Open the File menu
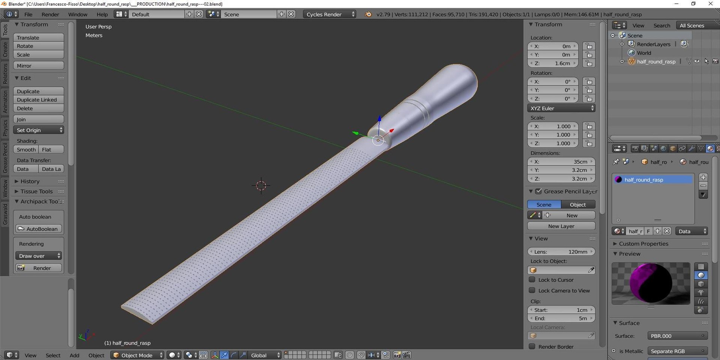This screenshot has height=360, width=720. (x=28, y=14)
